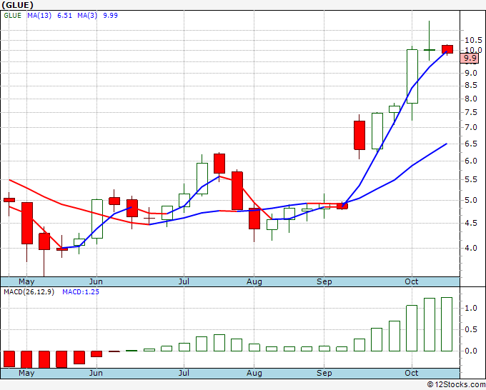Select the MA(13) 6.51 legend label
Image resolution: width=486 pixels, height=390 pixels.
pyautogui.click(x=48, y=15)
